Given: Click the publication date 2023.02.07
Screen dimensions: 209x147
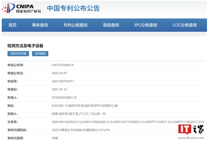Looking at the screenshot, I should coord(59,73).
